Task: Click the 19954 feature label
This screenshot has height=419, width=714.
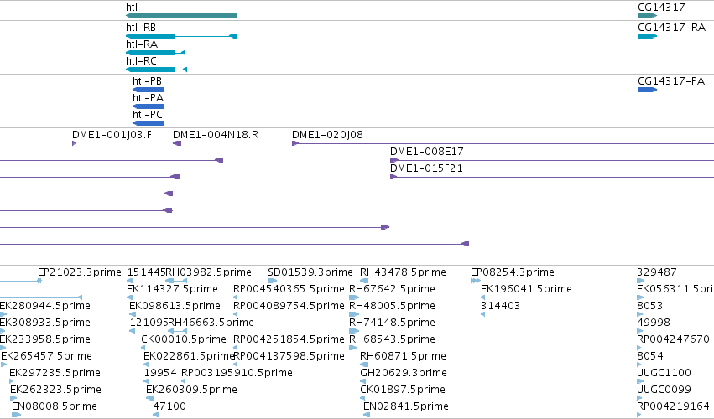Action: [x=160, y=374]
